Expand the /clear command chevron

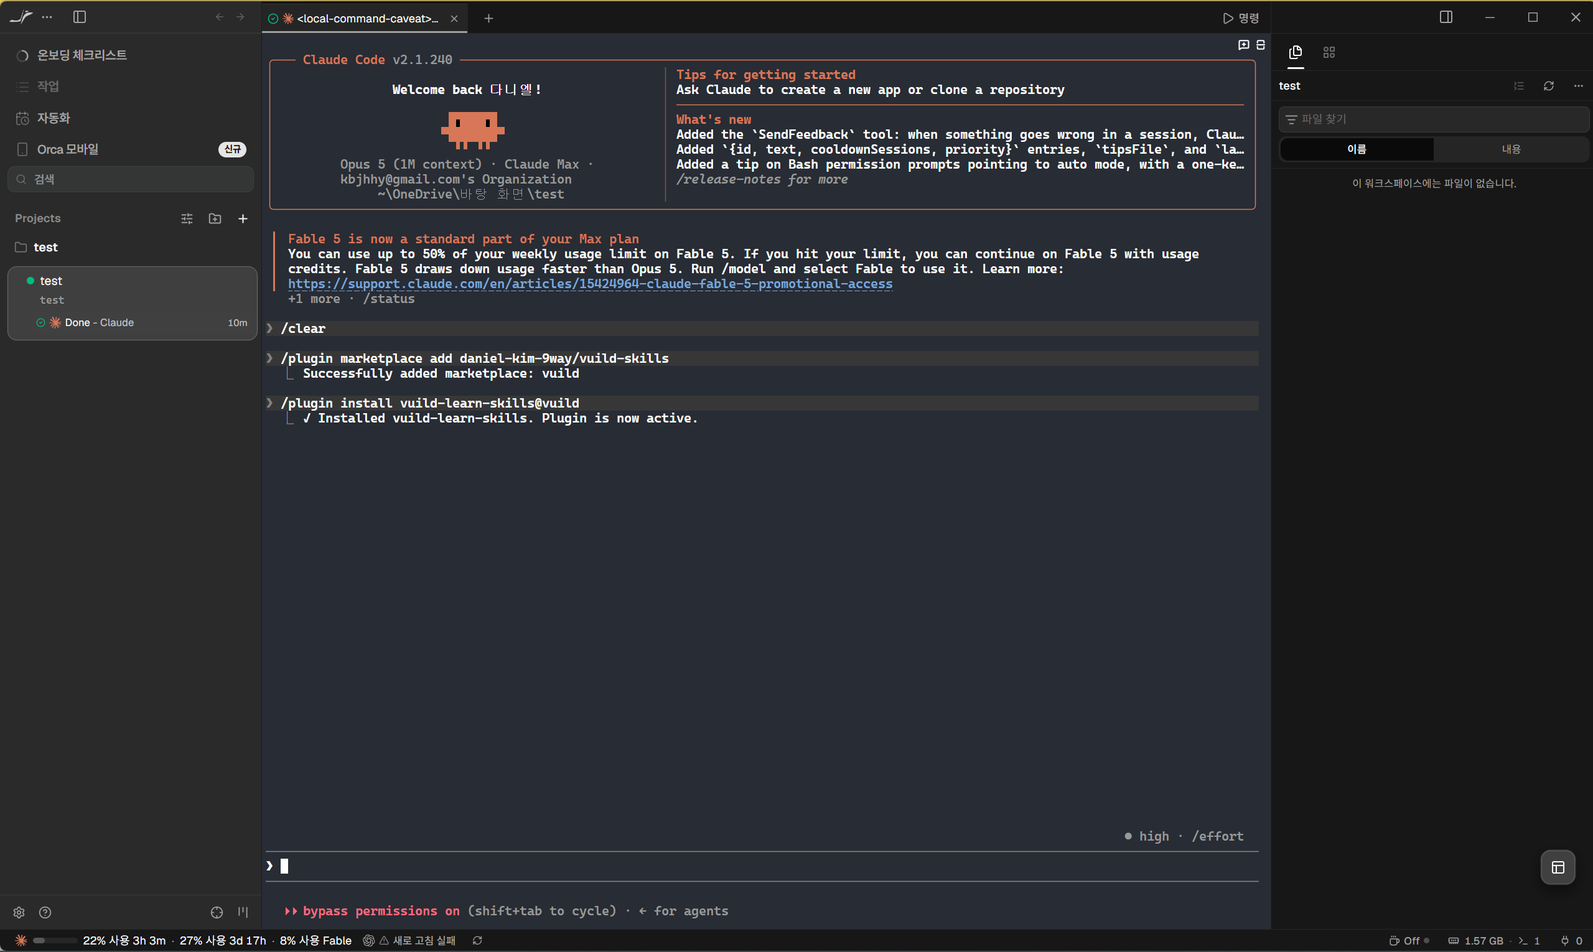click(270, 329)
